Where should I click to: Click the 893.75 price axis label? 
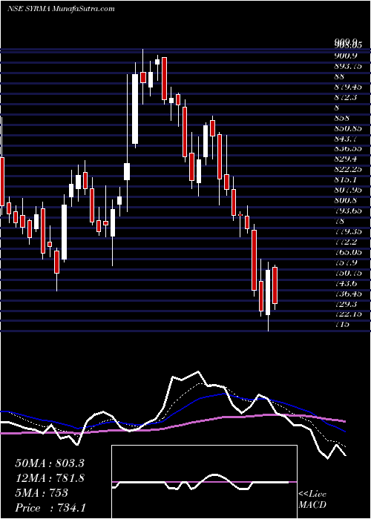pos(347,66)
